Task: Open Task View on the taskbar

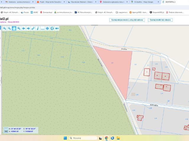Action: pos(100,138)
